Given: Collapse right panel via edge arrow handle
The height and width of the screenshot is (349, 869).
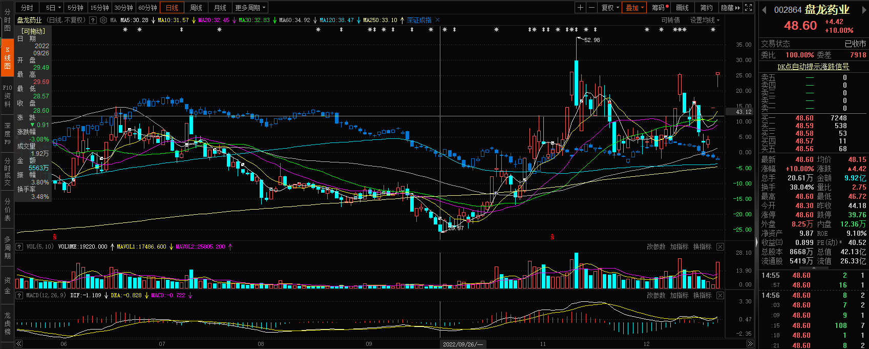Looking at the screenshot, I should point(756,242).
